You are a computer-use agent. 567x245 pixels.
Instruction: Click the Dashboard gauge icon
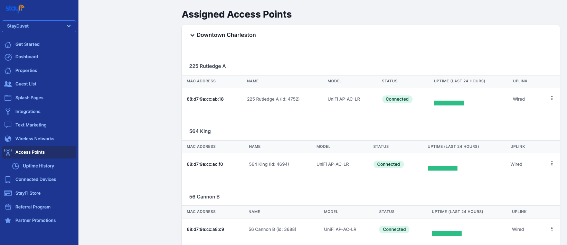pos(8,57)
